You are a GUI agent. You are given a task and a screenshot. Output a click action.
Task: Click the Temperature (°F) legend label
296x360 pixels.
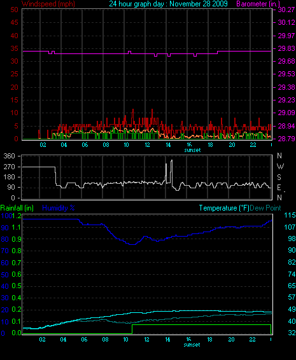point(224,208)
